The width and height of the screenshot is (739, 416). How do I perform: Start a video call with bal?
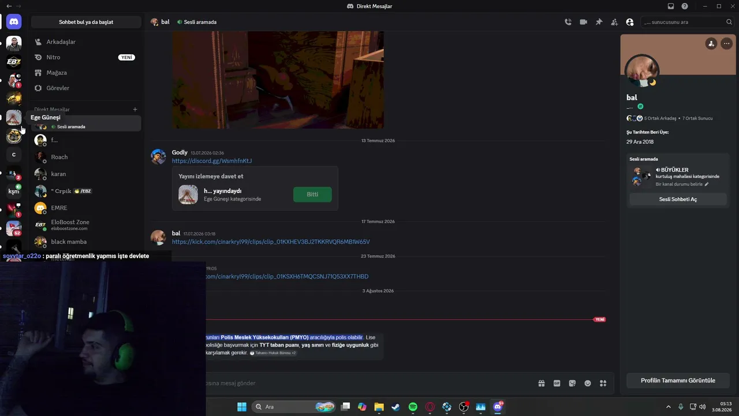point(584,22)
